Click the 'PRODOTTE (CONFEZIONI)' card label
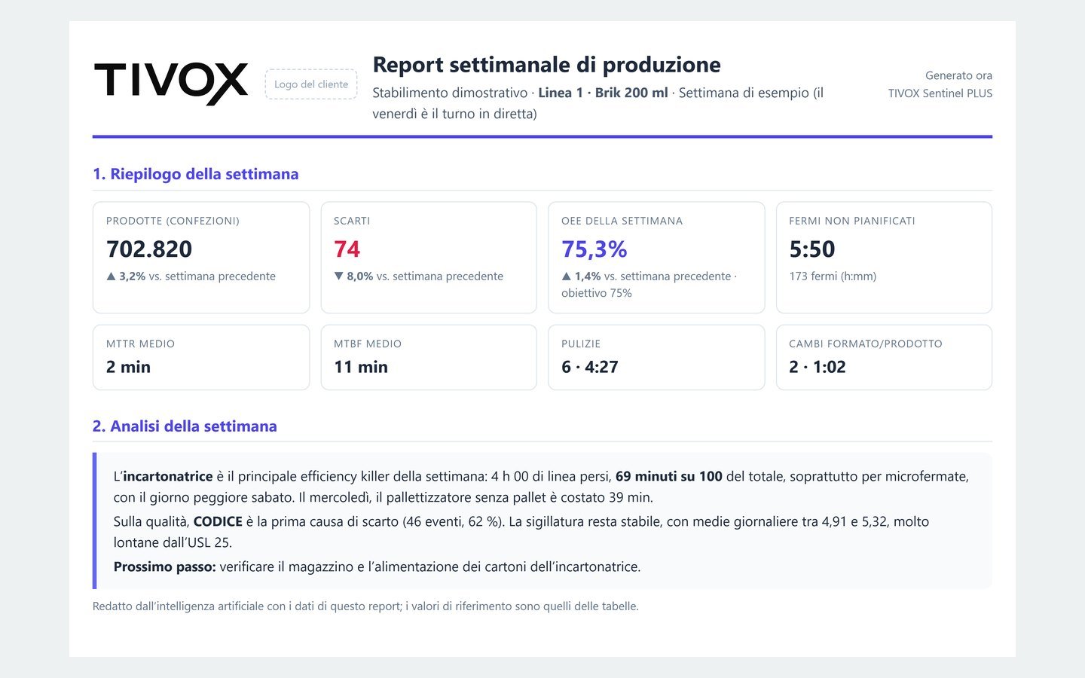Image resolution: width=1085 pixels, height=678 pixels. click(173, 221)
